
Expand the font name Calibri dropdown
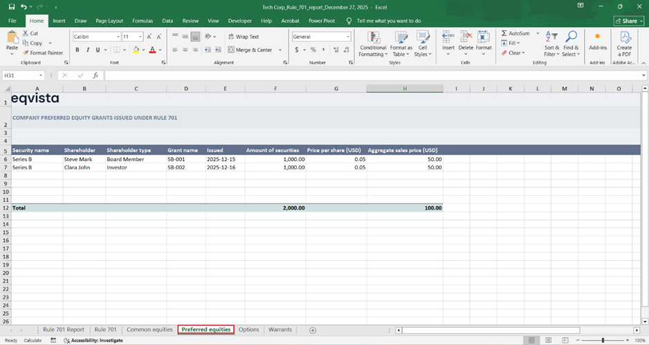click(x=118, y=37)
